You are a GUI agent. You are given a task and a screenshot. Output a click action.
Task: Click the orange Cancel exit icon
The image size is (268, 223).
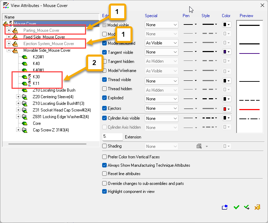257,207
